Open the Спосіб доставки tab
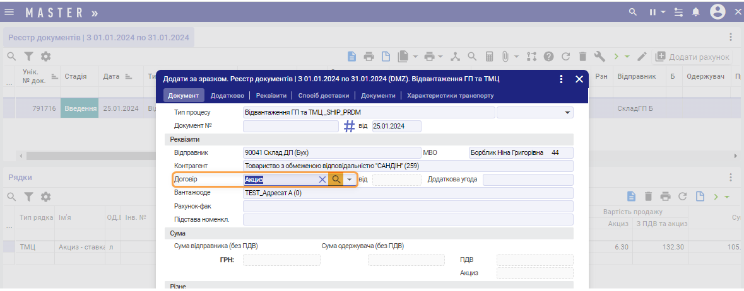The image size is (744, 291). pos(323,96)
